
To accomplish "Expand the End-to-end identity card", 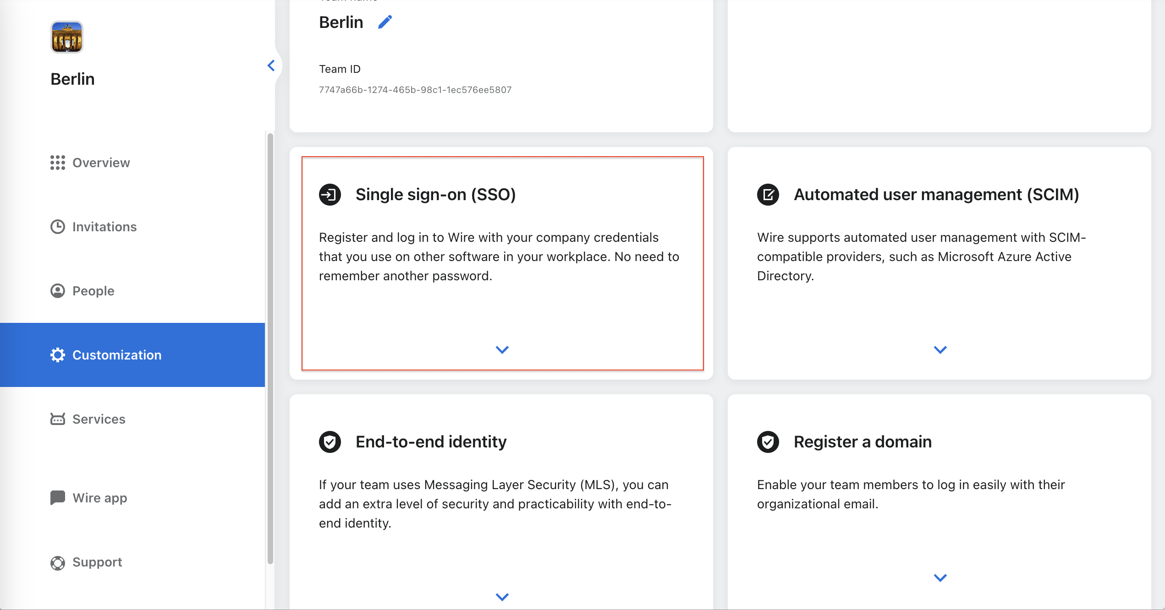I will [x=502, y=597].
